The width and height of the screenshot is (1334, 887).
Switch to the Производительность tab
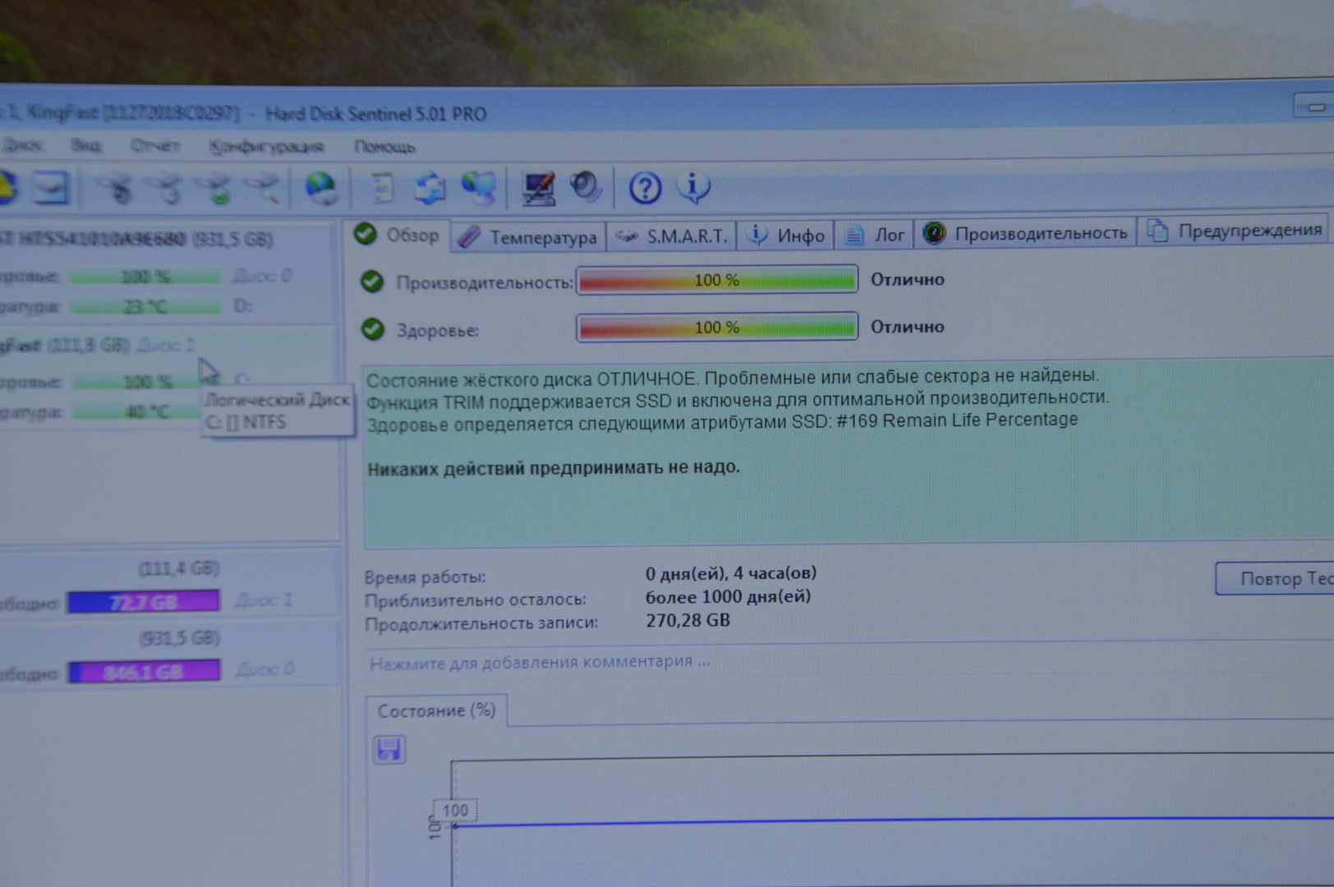pos(1026,233)
